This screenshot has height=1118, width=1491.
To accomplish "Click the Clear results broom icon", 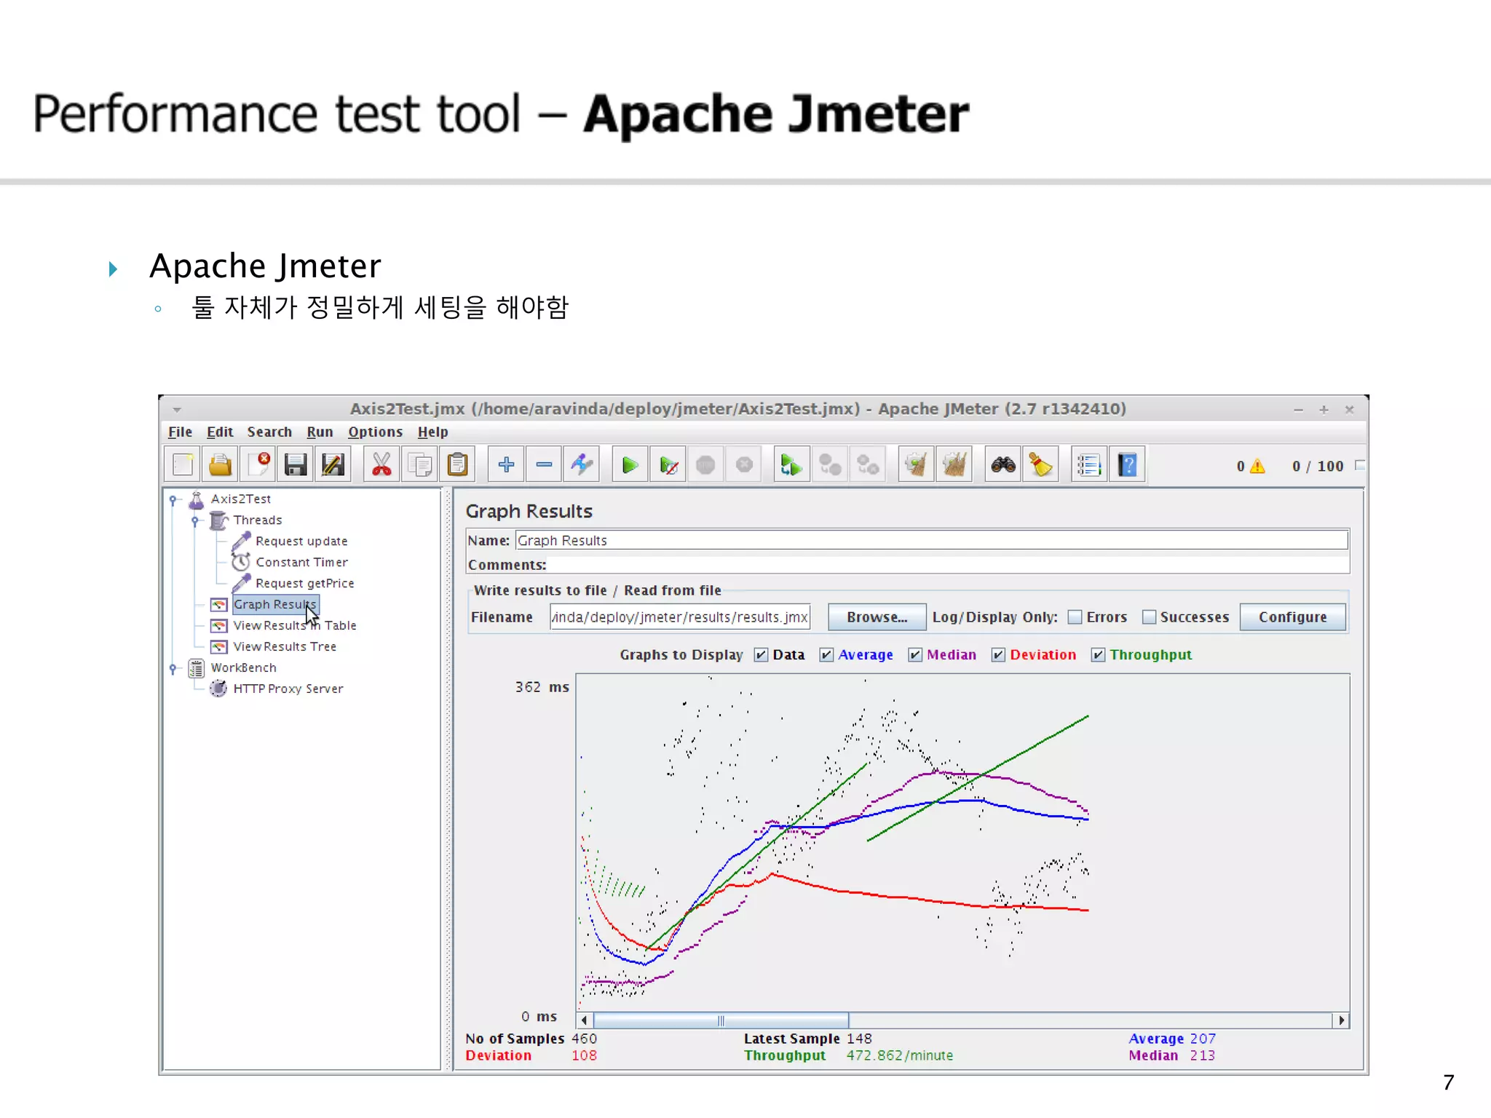I will [916, 464].
